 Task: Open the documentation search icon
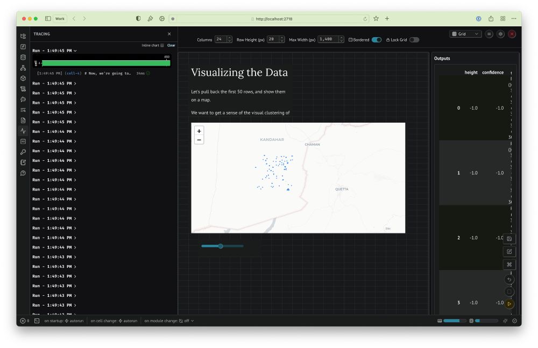pos(23,110)
